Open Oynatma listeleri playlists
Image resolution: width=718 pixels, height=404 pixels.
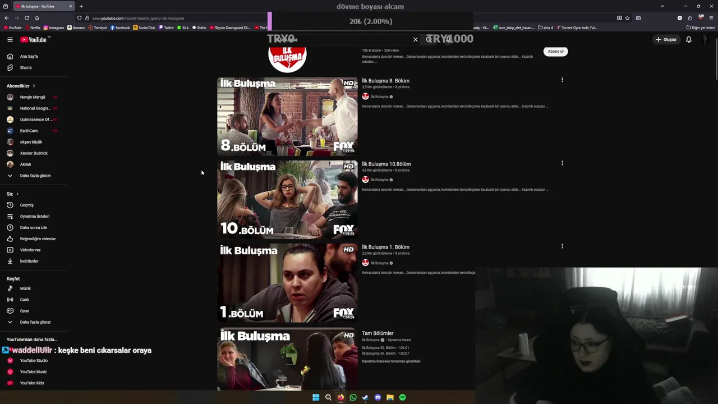tap(34, 216)
